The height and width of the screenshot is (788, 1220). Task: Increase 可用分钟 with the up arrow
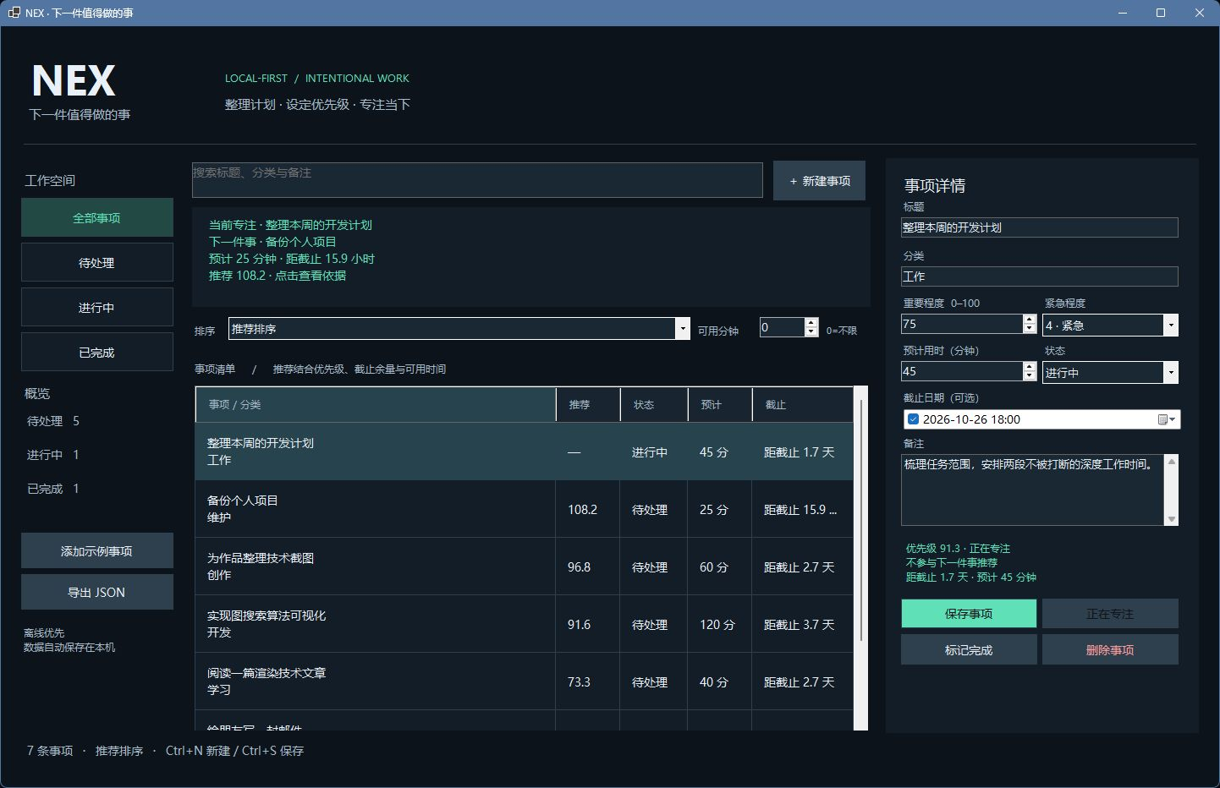[812, 322]
